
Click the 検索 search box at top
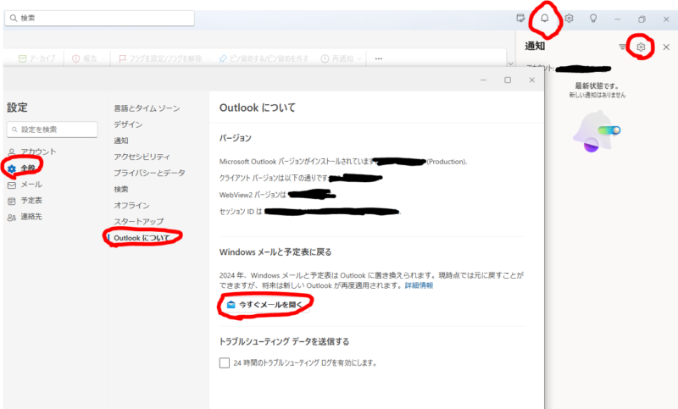click(99, 18)
